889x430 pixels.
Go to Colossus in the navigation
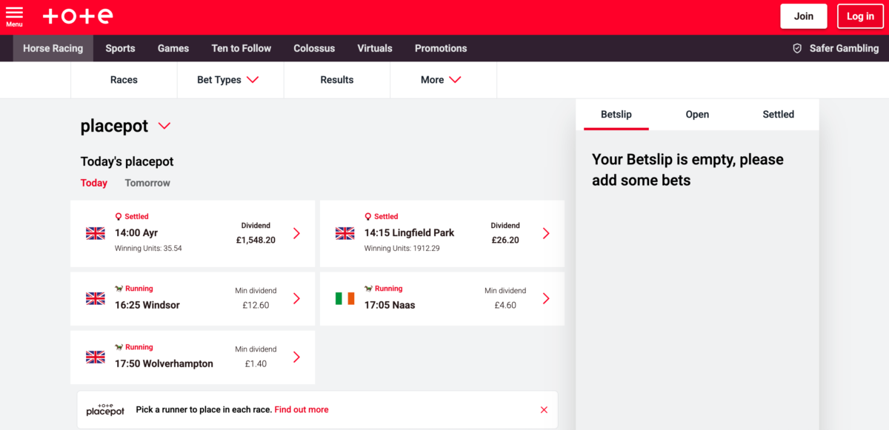click(314, 48)
